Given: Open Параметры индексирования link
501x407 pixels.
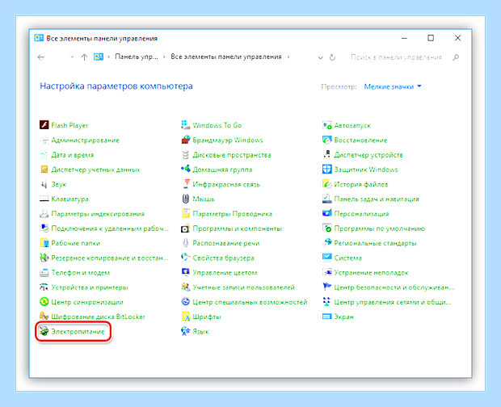Looking at the screenshot, I should point(98,213).
